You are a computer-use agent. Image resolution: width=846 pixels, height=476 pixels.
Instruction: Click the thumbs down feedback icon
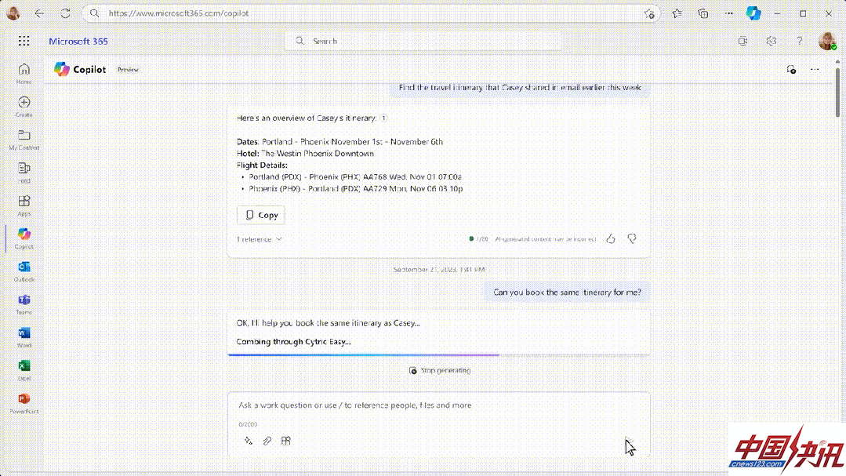pos(632,238)
